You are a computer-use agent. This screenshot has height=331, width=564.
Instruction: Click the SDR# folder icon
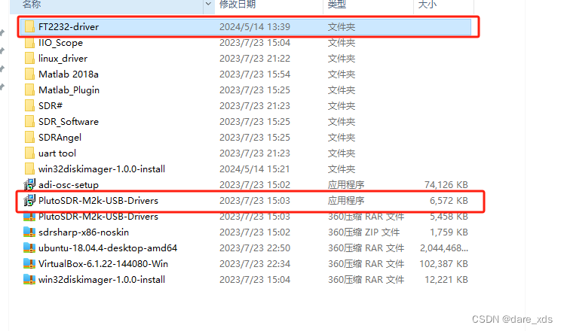[29, 106]
